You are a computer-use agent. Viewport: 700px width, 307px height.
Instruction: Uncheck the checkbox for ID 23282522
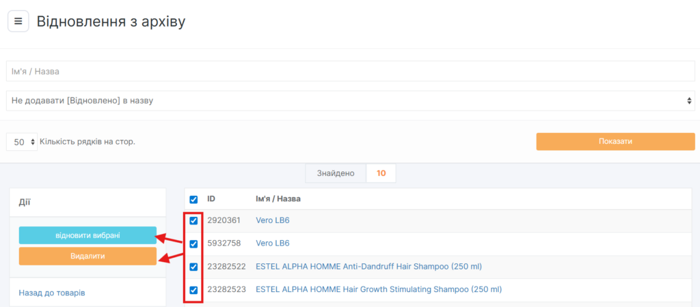[x=193, y=267]
